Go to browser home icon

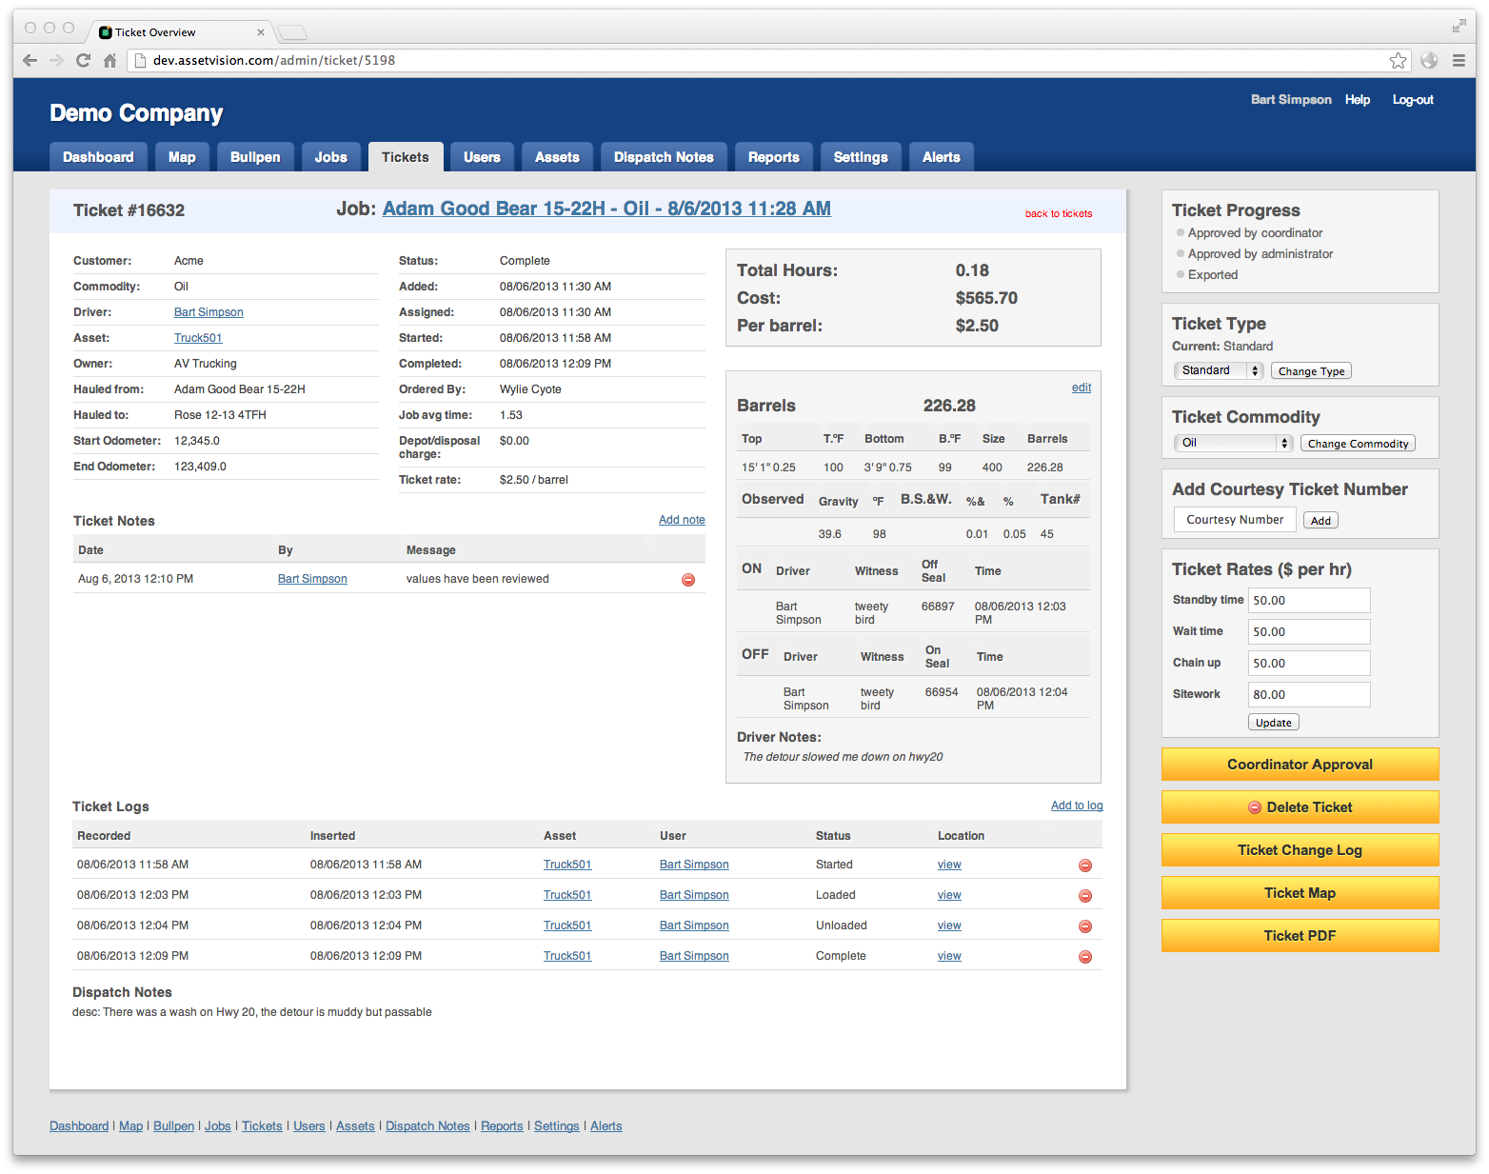pyautogui.click(x=109, y=60)
